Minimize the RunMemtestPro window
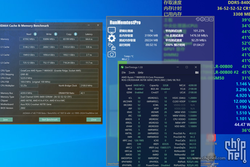This screenshot has width=250, height=167. tap(207, 19)
